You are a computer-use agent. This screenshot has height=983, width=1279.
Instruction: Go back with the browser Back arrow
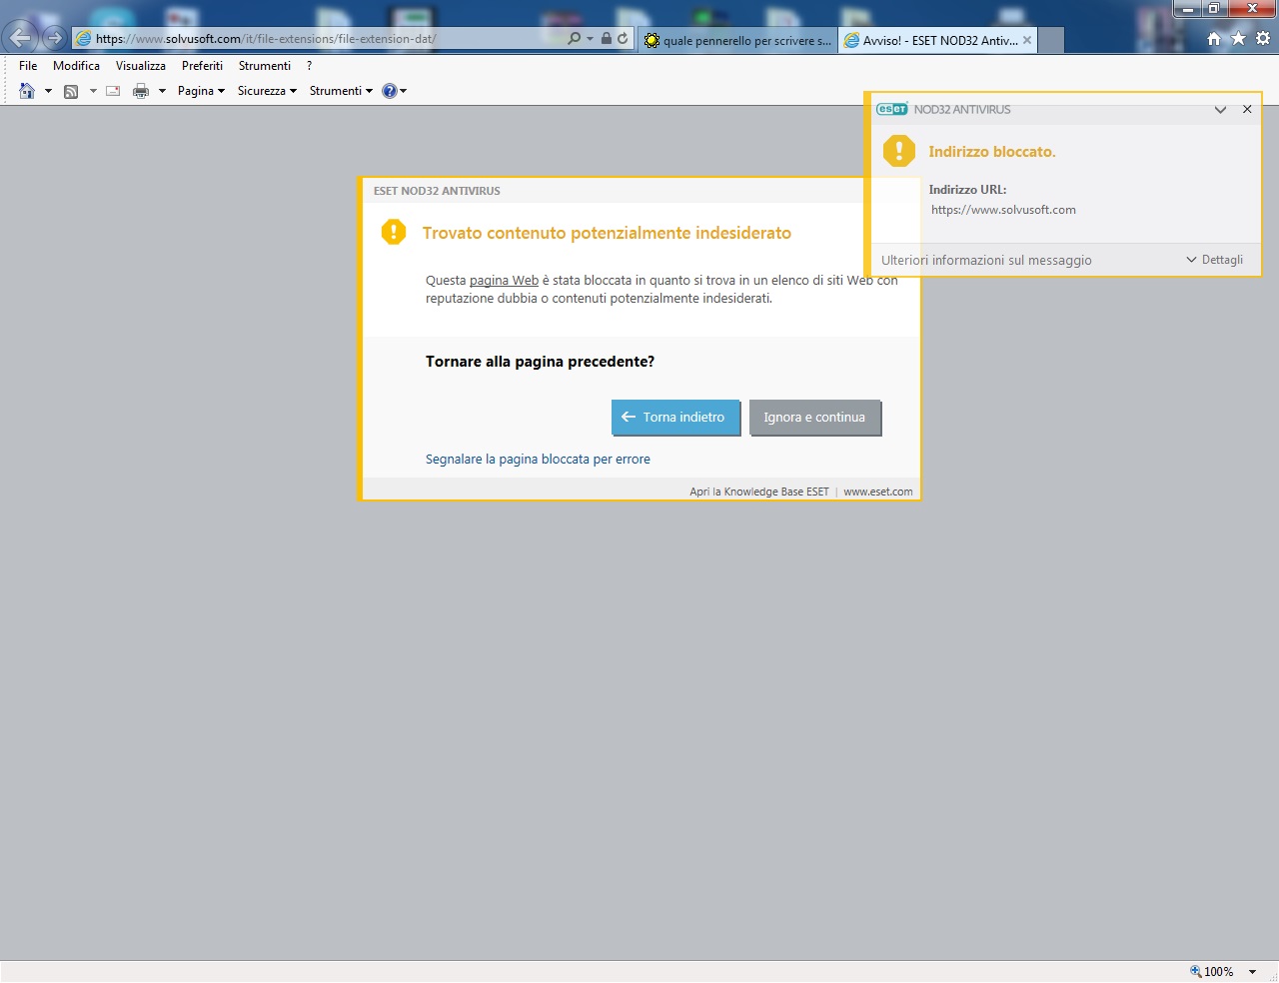click(x=20, y=38)
